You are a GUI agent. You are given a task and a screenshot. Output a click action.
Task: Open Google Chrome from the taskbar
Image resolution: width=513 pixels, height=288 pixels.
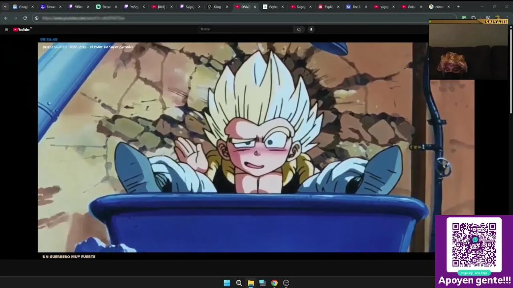click(274, 283)
